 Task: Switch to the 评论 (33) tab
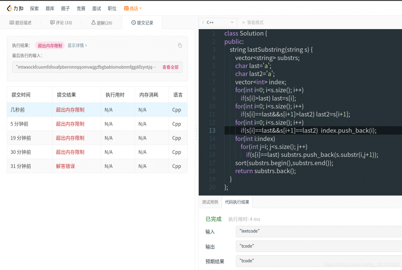pos(61,23)
